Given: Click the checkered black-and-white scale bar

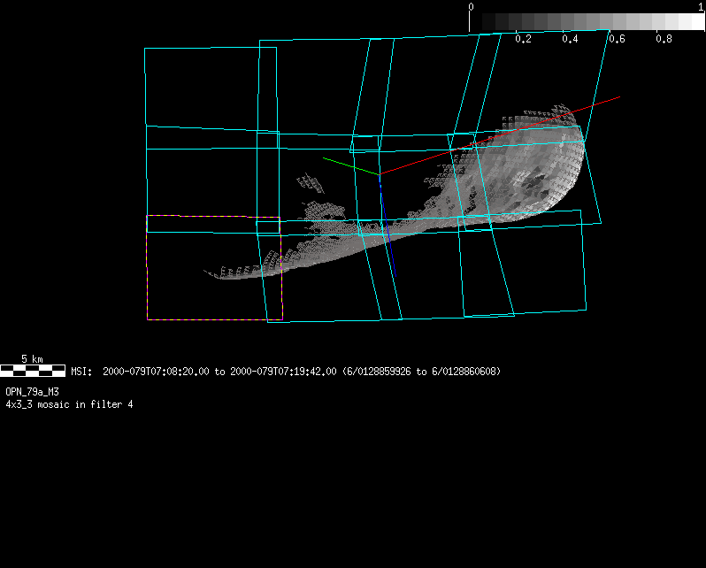Looking at the screenshot, I should coord(33,371).
